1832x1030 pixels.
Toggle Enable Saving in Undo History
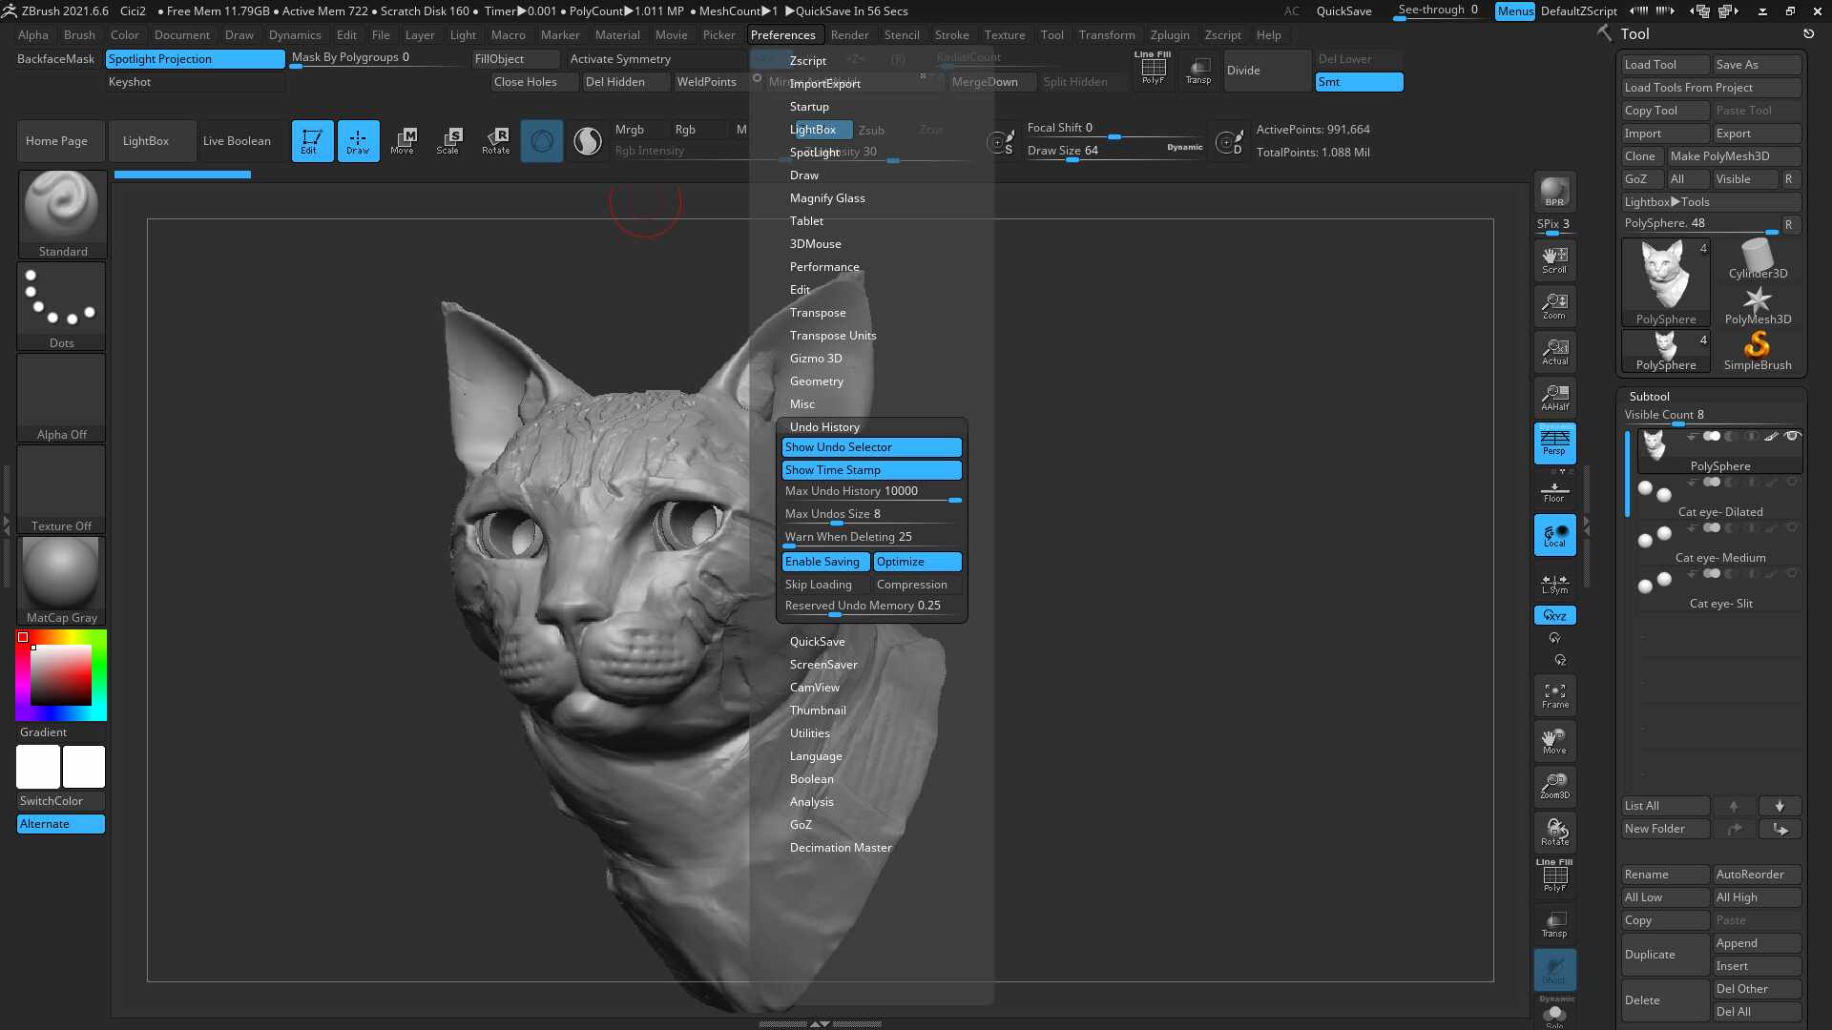(x=825, y=562)
